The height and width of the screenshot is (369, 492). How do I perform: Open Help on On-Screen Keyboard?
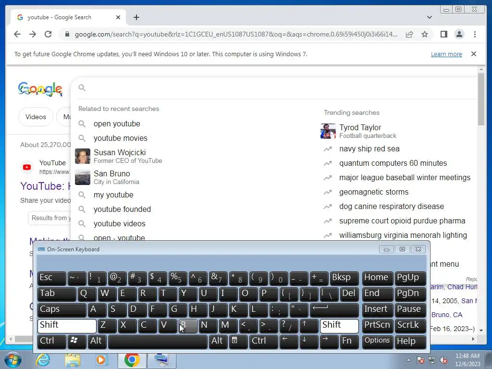click(x=410, y=342)
